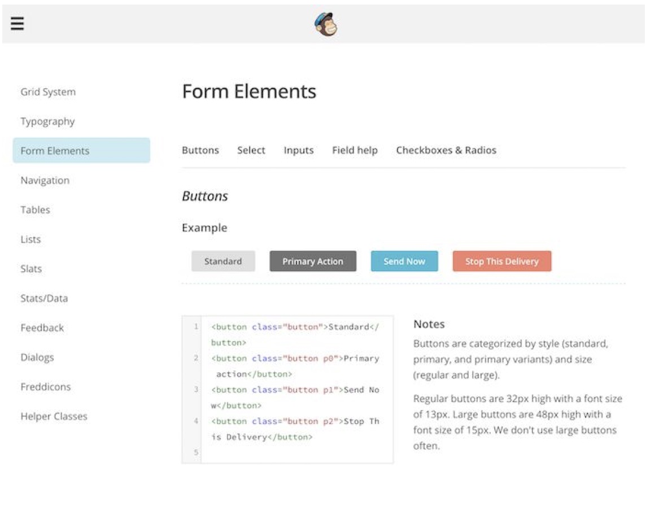Screen dimensions: 646x506
Task: Go to Feedback section
Action: [x=42, y=328]
